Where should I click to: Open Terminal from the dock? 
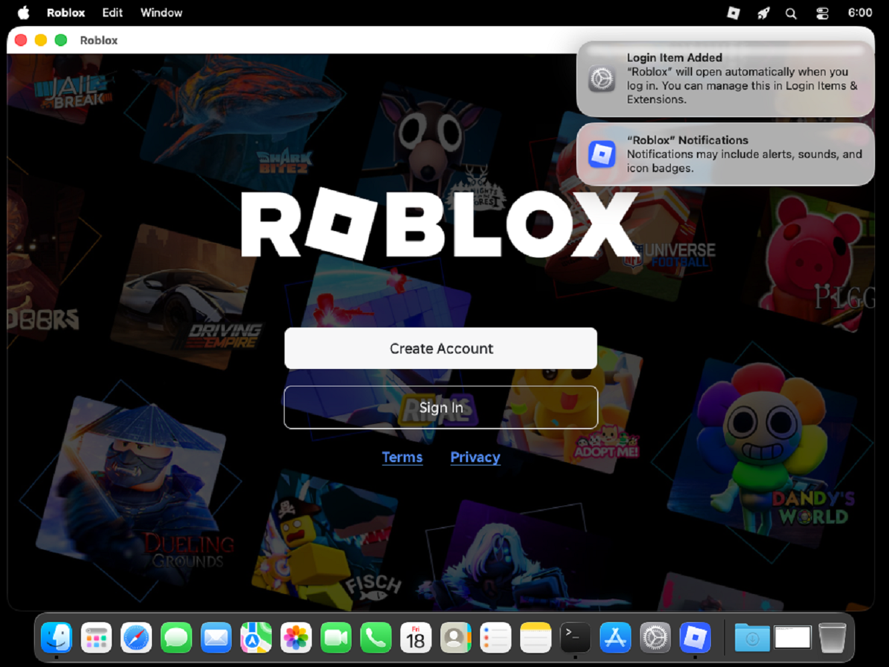coord(575,638)
